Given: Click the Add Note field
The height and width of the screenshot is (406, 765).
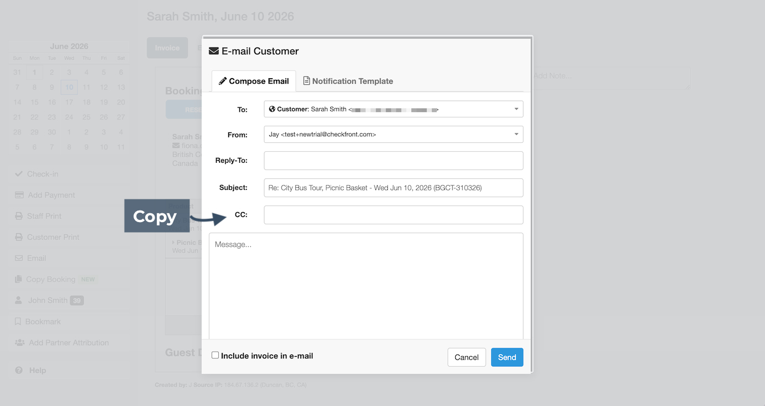Looking at the screenshot, I should click(611, 78).
